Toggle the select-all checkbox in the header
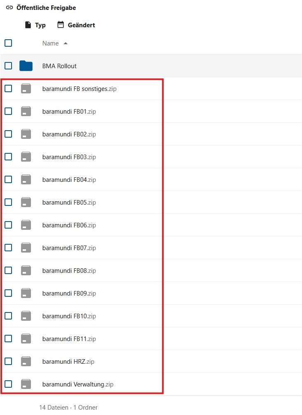Screen dimensions: 302x415 coord(8,43)
